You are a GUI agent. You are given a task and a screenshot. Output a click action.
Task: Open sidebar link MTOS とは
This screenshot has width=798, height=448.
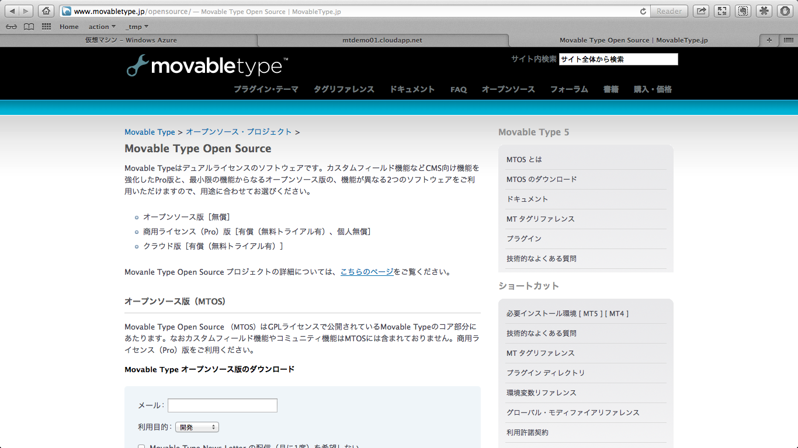(x=524, y=159)
